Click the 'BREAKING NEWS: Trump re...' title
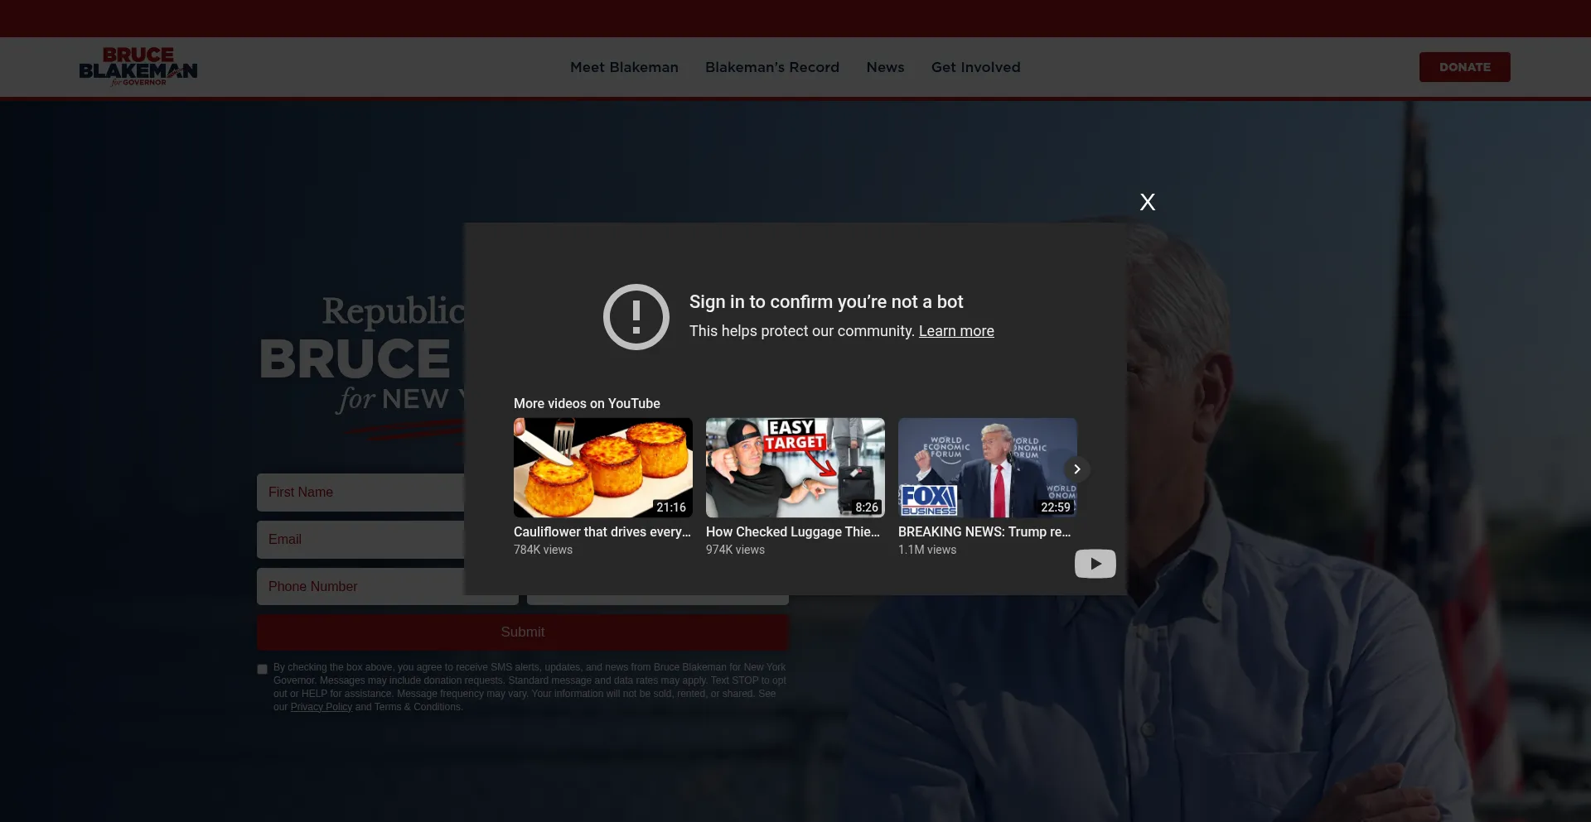 tap(984, 532)
